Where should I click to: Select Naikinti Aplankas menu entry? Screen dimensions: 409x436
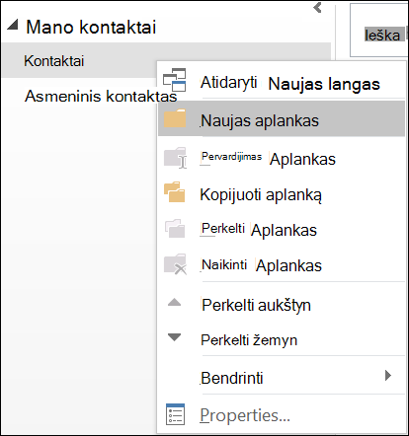coord(282,264)
